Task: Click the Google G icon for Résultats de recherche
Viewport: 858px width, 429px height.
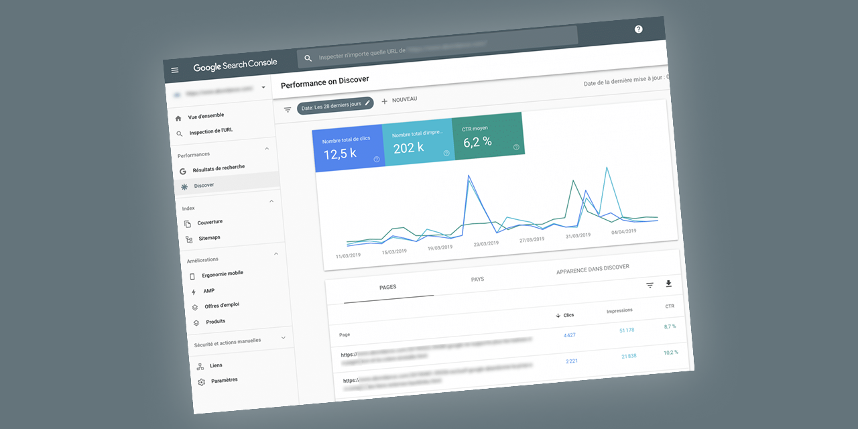Action: pyautogui.click(x=183, y=171)
